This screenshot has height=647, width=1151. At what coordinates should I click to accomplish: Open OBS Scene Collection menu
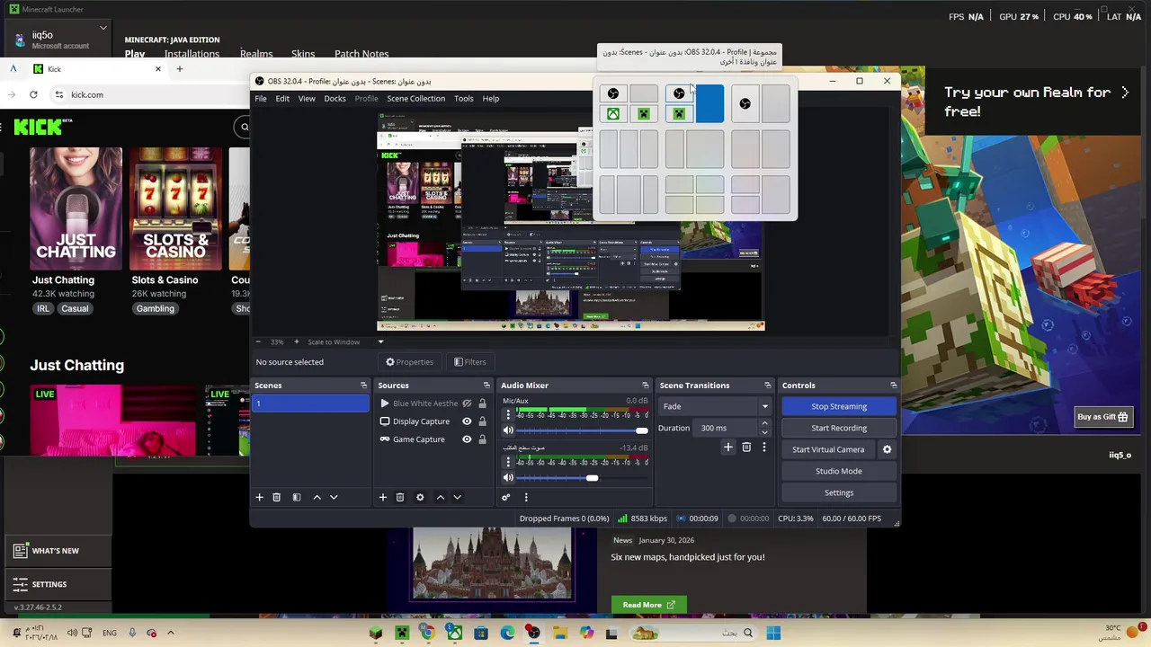pos(415,98)
